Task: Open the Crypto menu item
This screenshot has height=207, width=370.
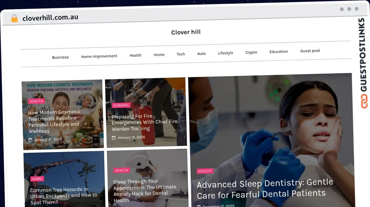Action: 251,52
